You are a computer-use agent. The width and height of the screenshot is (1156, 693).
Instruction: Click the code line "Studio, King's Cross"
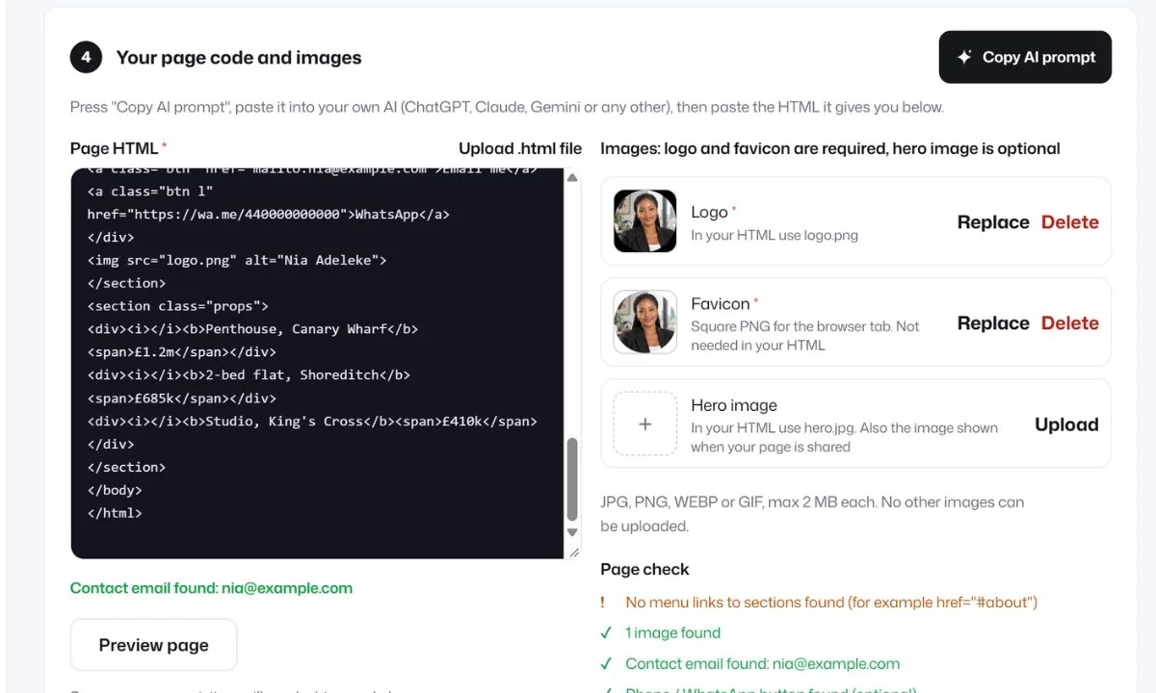[x=312, y=422]
